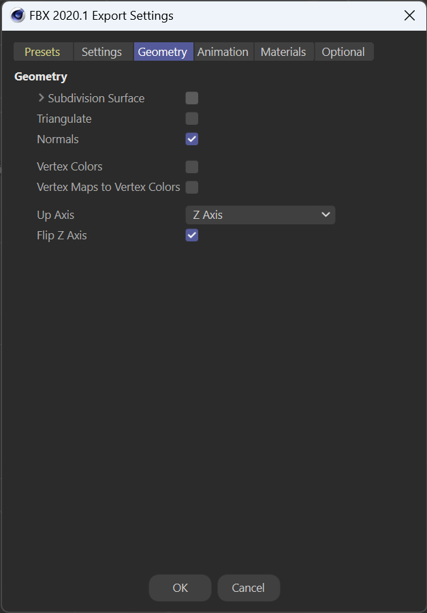Image resolution: width=427 pixels, height=613 pixels.
Task: Go to the Materials tab
Action: (x=284, y=52)
